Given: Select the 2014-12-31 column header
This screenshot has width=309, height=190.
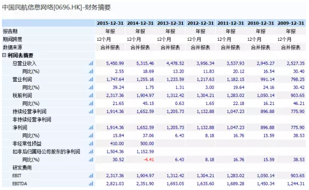Looking at the screenshot, I should [x=140, y=23].
